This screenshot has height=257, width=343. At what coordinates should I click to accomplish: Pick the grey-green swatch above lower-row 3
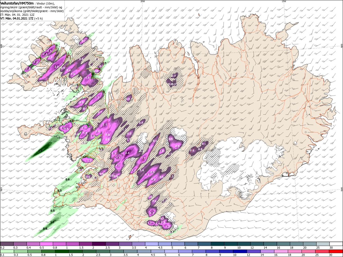pos(117,251)
